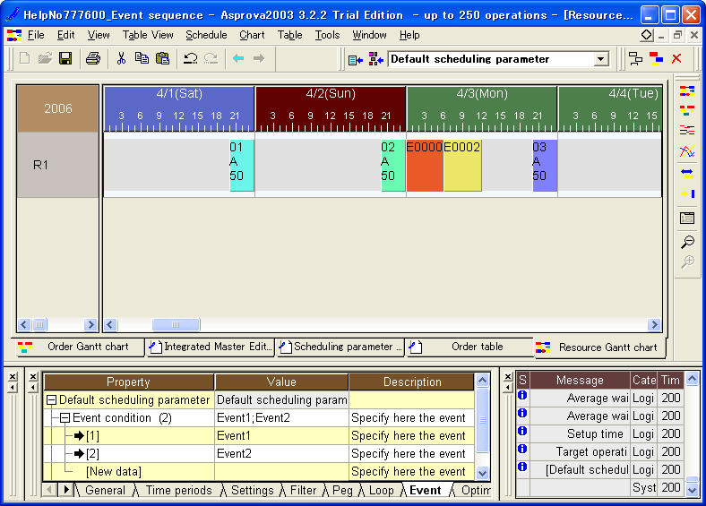The height and width of the screenshot is (506, 706).
Task: Click the [New data] property row
Action: tap(258, 472)
